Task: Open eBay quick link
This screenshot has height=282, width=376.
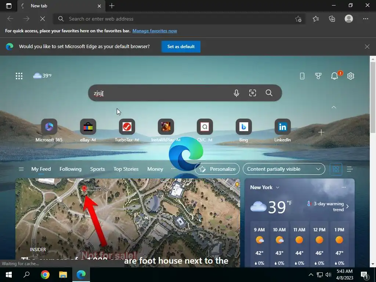Action: point(88,130)
